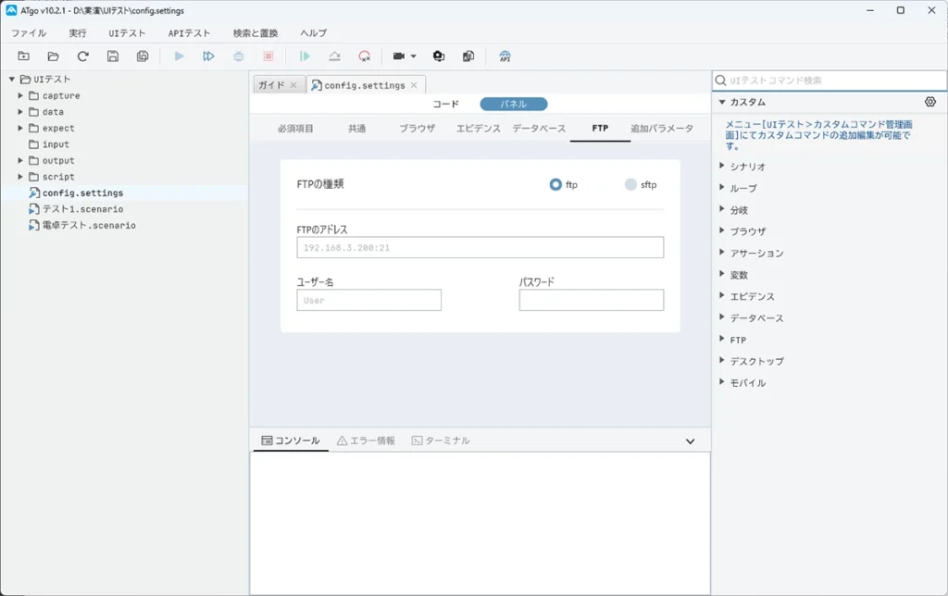Click the reload toolbar icon
The height and width of the screenshot is (596, 948).
[x=82, y=56]
